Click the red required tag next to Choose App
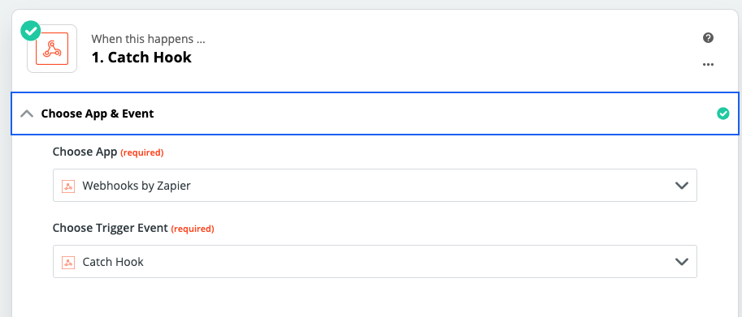Viewport: 742px width, 317px height. coord(142,153)
